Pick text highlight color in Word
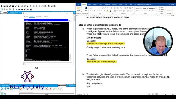The image size is (176, 99). [107, 11]
